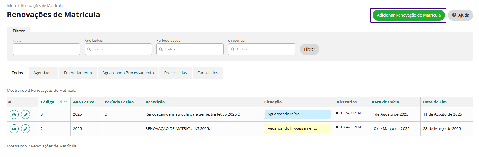
Task: Select description 'RENOVAÇÃO DE MATRÍCULAS 2025.1'
Action: [x=179, y=129]
